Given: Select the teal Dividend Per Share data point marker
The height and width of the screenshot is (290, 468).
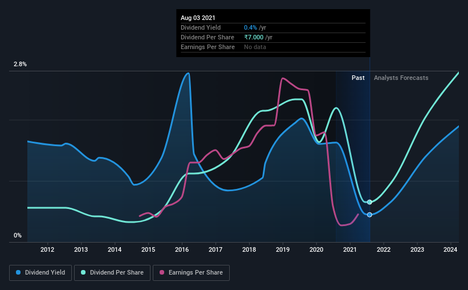Looking at the screenshot, I should click(x=369, y=202).
